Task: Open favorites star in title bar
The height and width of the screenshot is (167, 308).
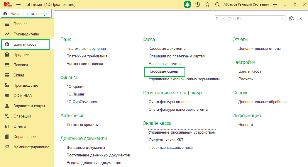Action: [207, 4]
